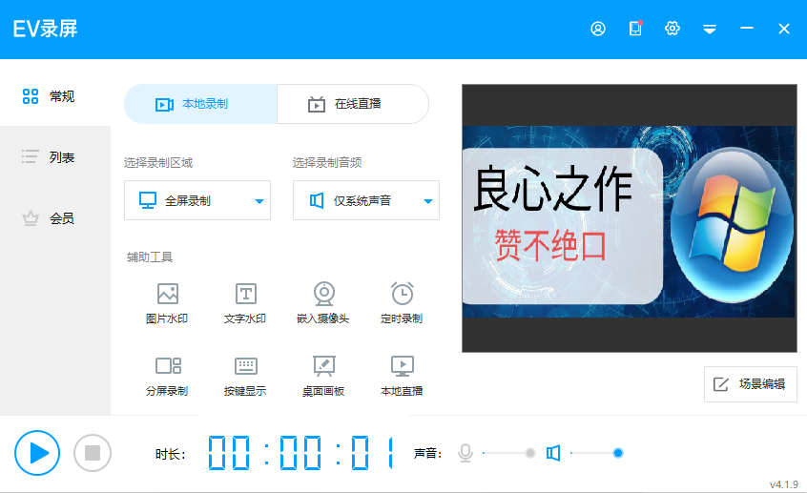This screenshot has width=807, height=493.
Task: Click the recording duration timer display
Action: pos(301,453)
